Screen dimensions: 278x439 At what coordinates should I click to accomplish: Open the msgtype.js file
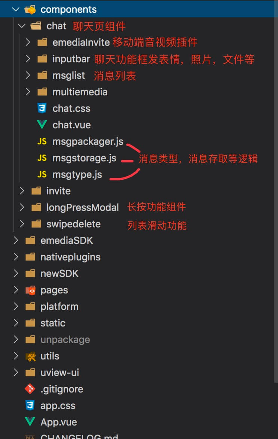(x=77, y=174)
